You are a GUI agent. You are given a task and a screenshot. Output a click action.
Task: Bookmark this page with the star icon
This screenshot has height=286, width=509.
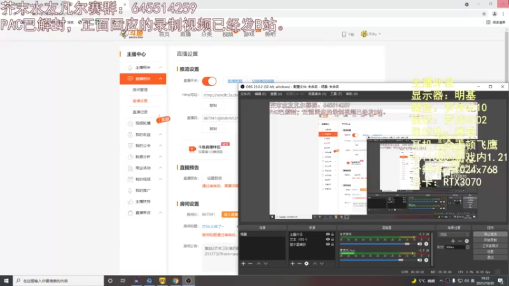pos(484,13)
